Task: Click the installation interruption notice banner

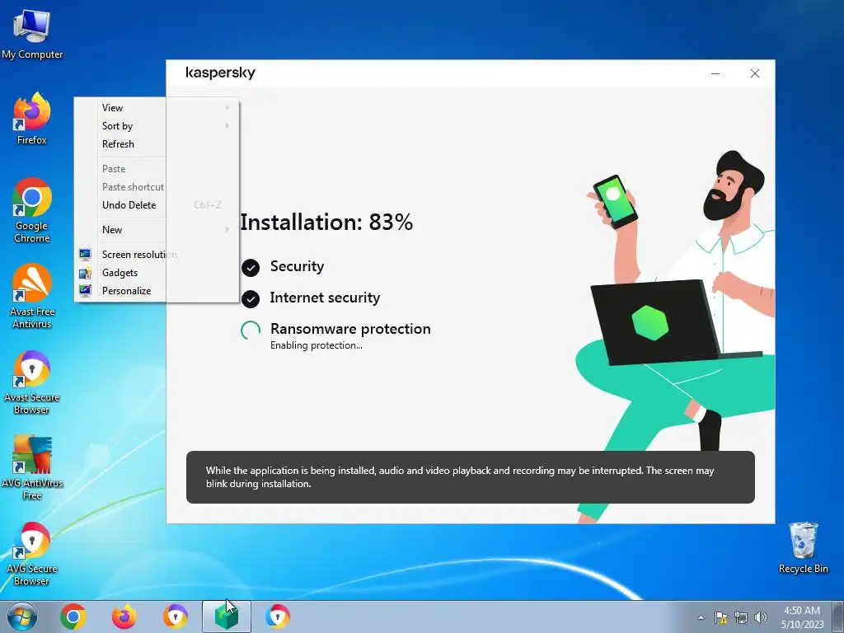Action: click(471, 477)
